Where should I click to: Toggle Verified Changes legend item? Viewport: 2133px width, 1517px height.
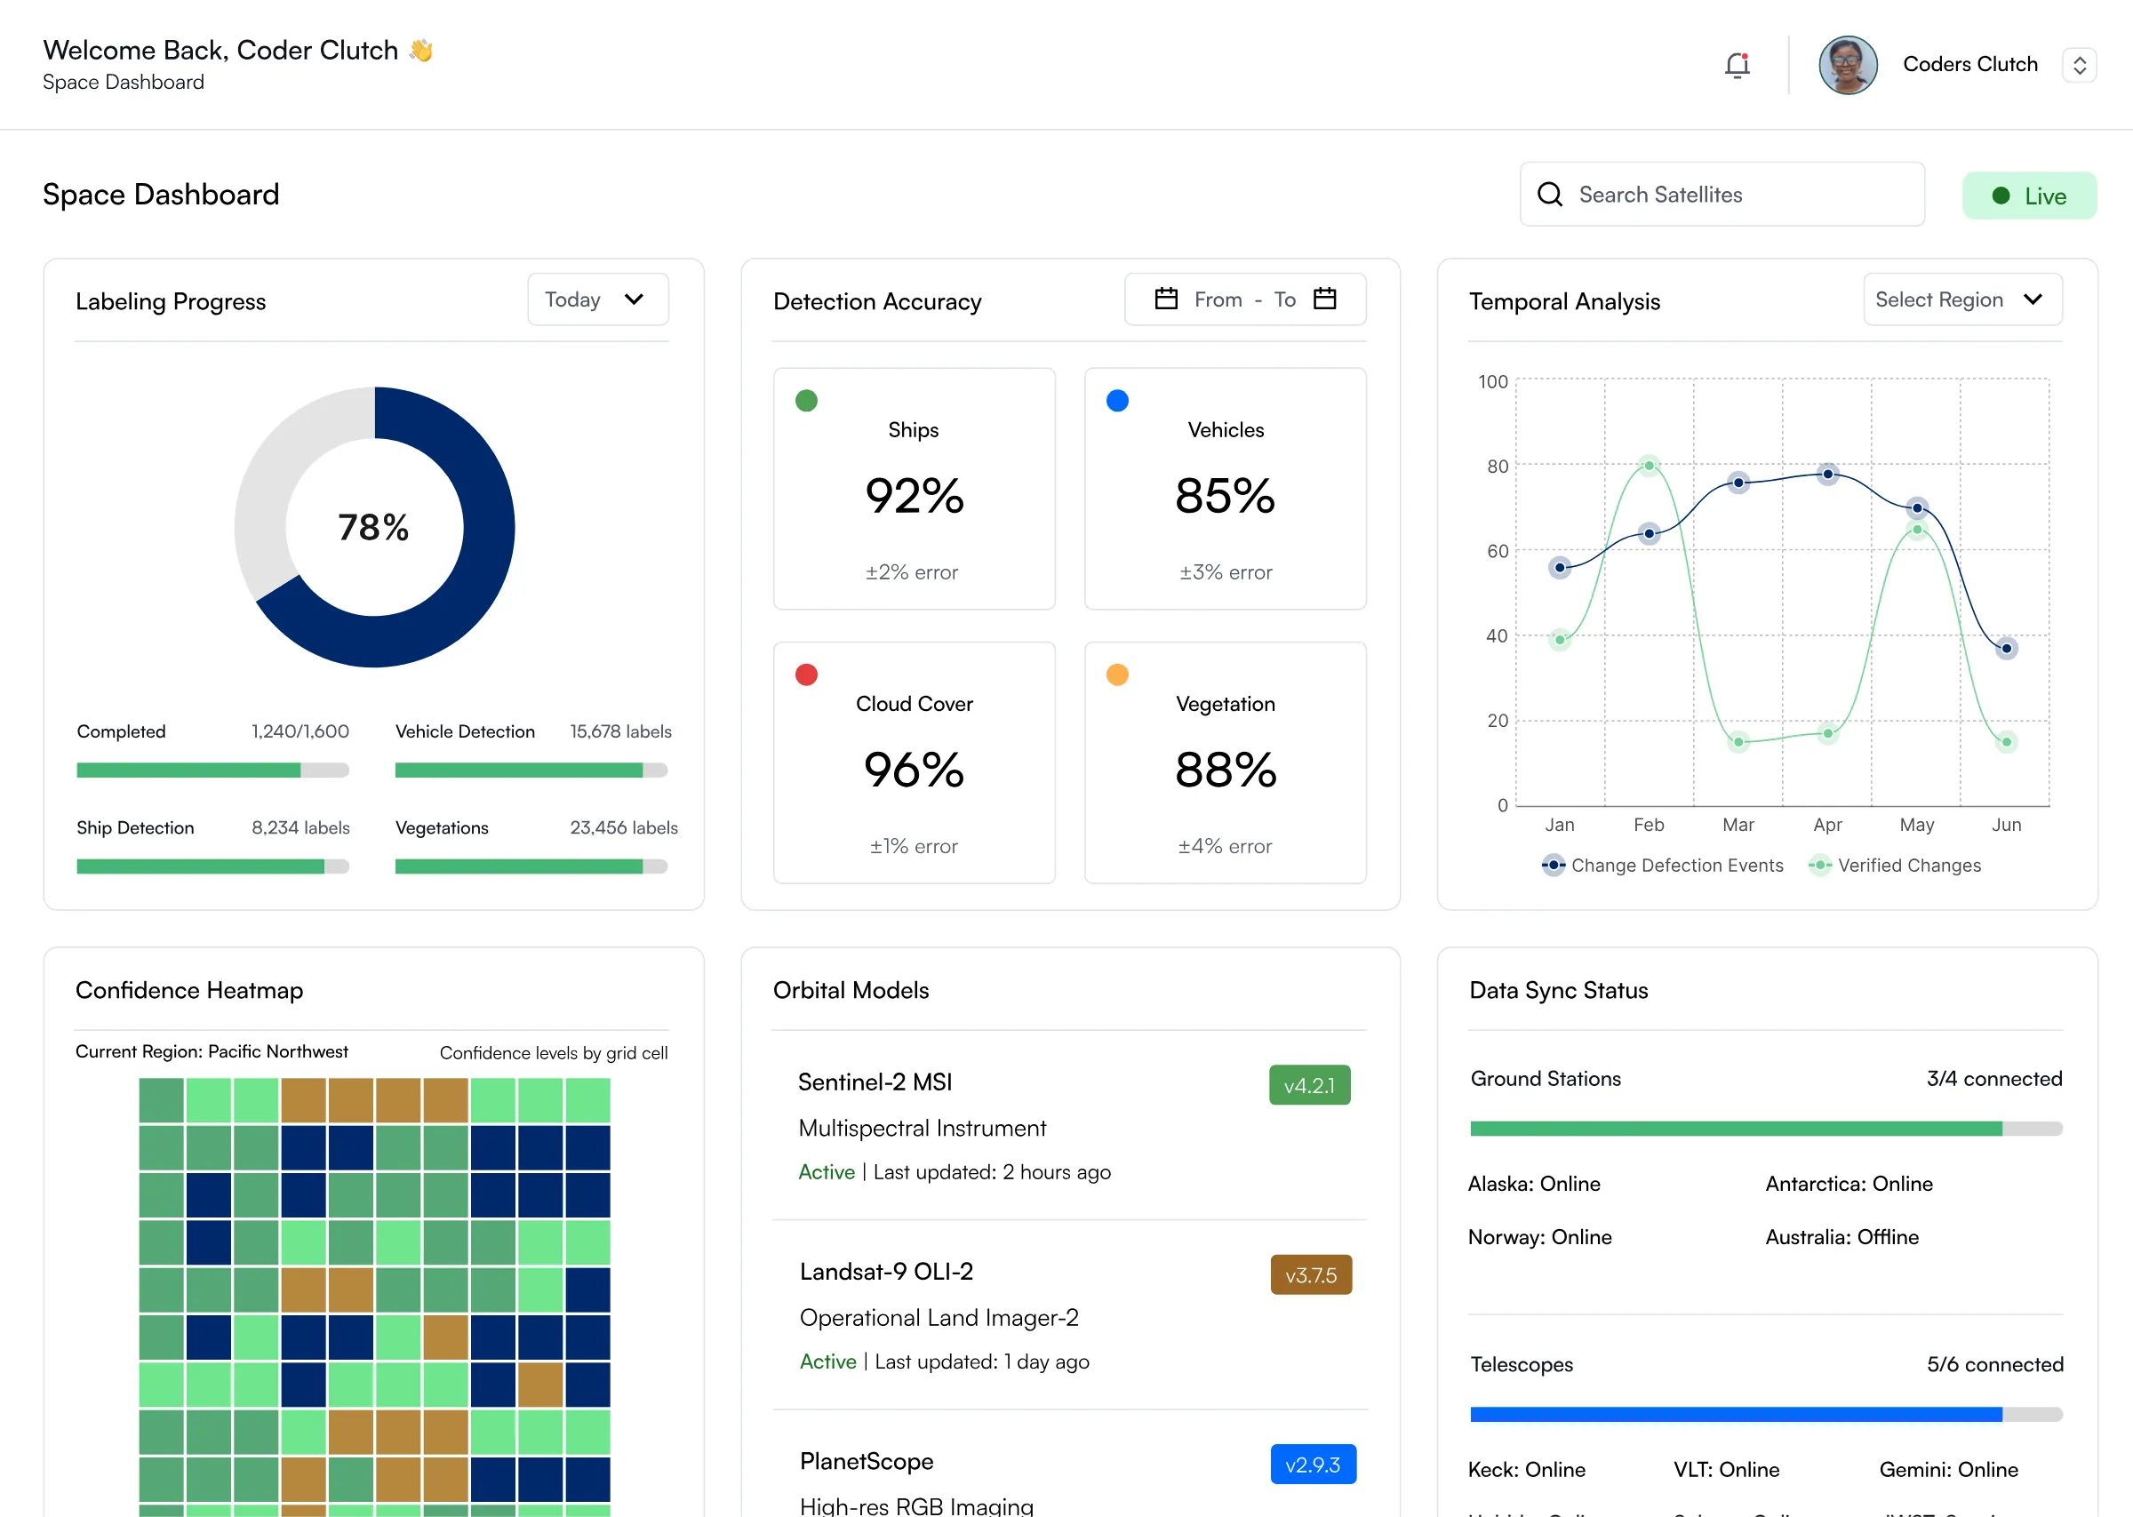coord(1893,865)
